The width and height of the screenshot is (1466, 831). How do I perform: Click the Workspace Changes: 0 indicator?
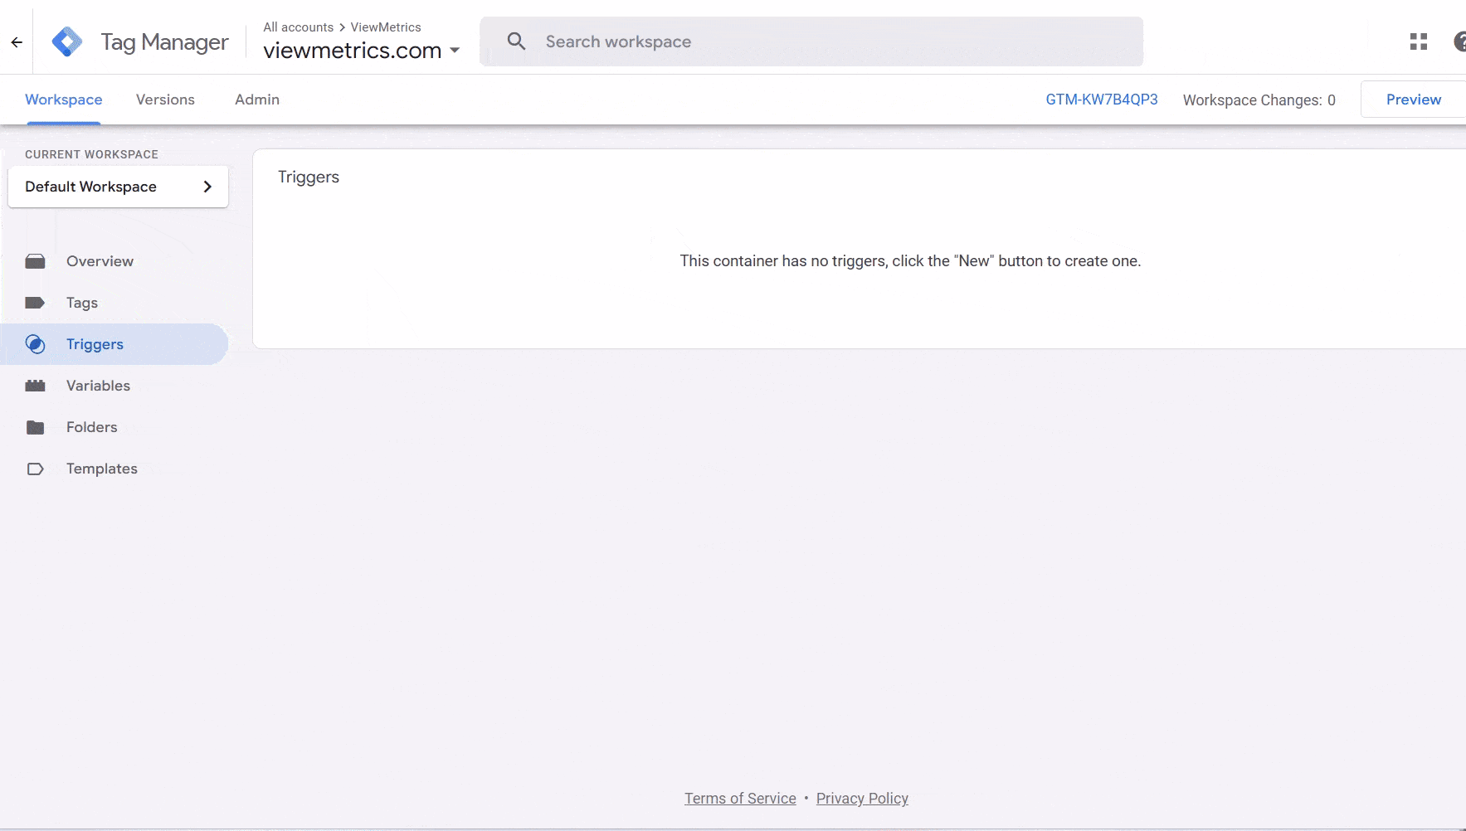point(1259,100)
